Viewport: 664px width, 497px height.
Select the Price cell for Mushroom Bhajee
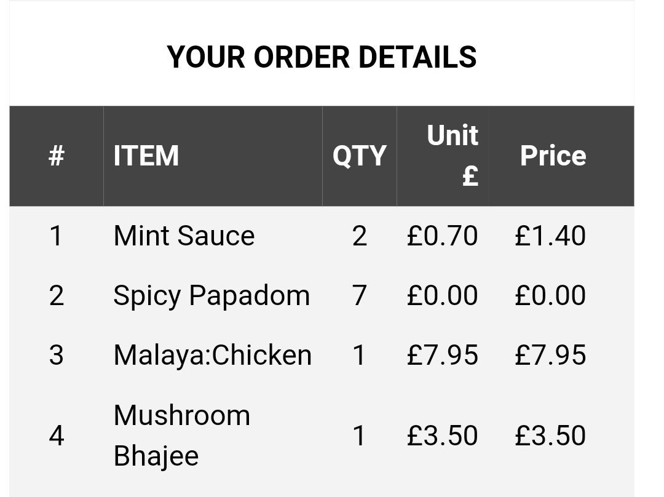click(x=550, y=436)
